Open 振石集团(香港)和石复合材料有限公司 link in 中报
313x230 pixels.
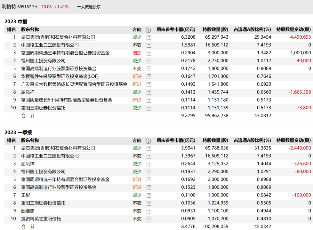[58, 37]
